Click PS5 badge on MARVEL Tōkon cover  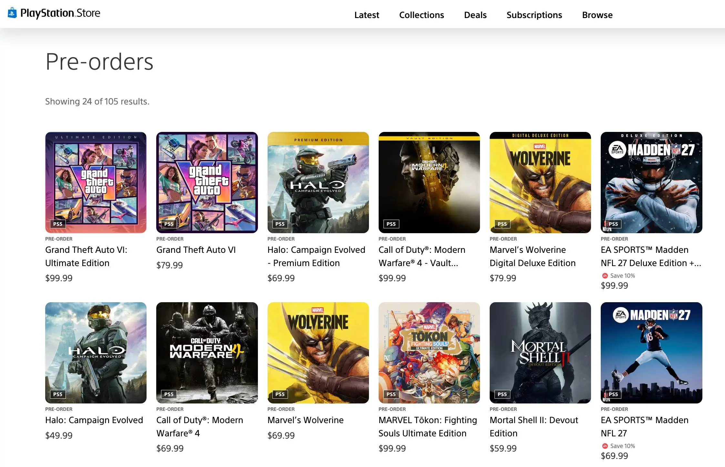coord(391,394)
